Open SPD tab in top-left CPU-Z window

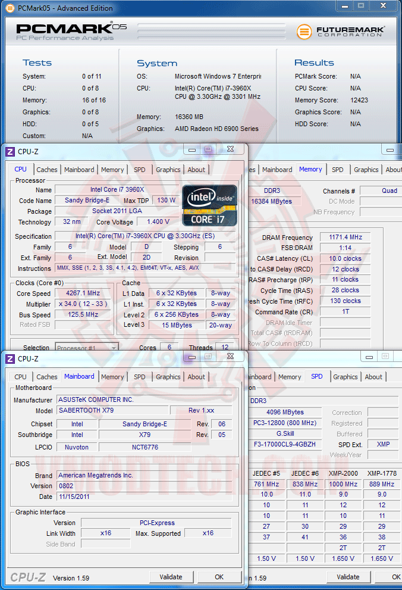139,170
